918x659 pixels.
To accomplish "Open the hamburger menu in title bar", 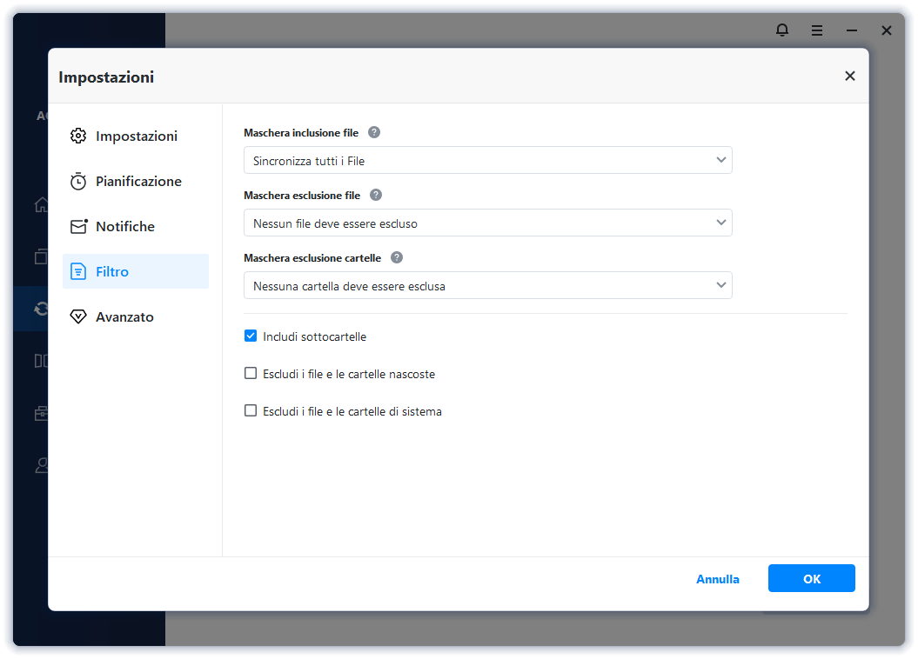I will [x=817, y=30].
